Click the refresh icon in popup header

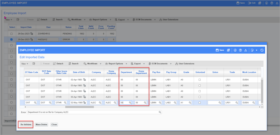click(x=262, y=50)
